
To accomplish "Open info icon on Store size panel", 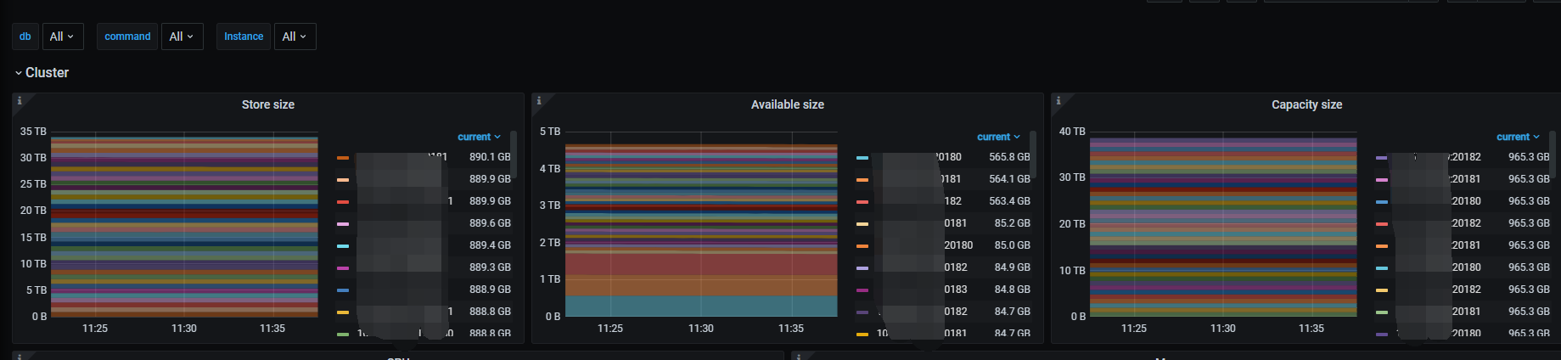I will tap(20, 100).
